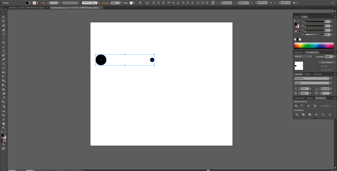Click the Opacidad link in control bar
The height and width of the screenshot is (171, 337).
[x=105, y=3]
